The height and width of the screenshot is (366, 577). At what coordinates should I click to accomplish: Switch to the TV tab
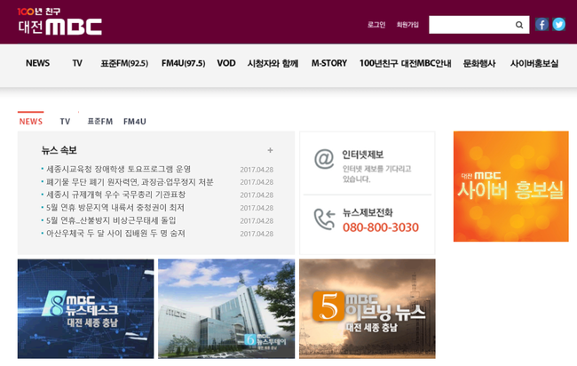point(65,121)
